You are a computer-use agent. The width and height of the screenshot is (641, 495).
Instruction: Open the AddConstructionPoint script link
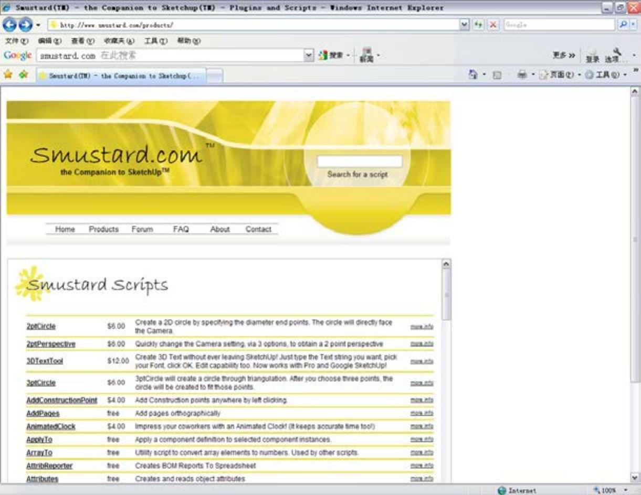(62, 400)
